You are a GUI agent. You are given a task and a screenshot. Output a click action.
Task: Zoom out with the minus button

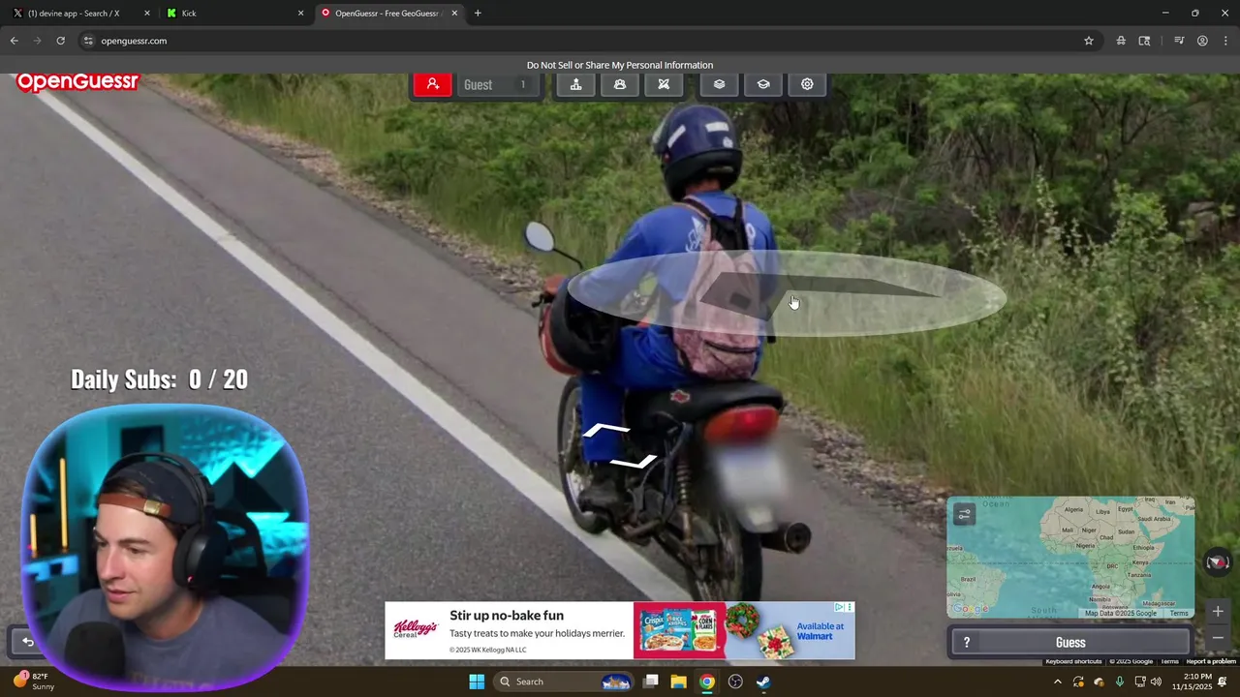tap(1218, 638)
